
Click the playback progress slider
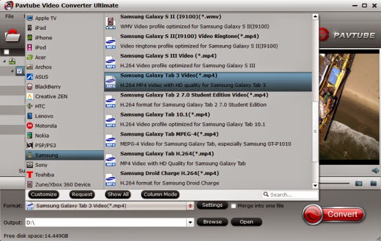click(335, 183)
